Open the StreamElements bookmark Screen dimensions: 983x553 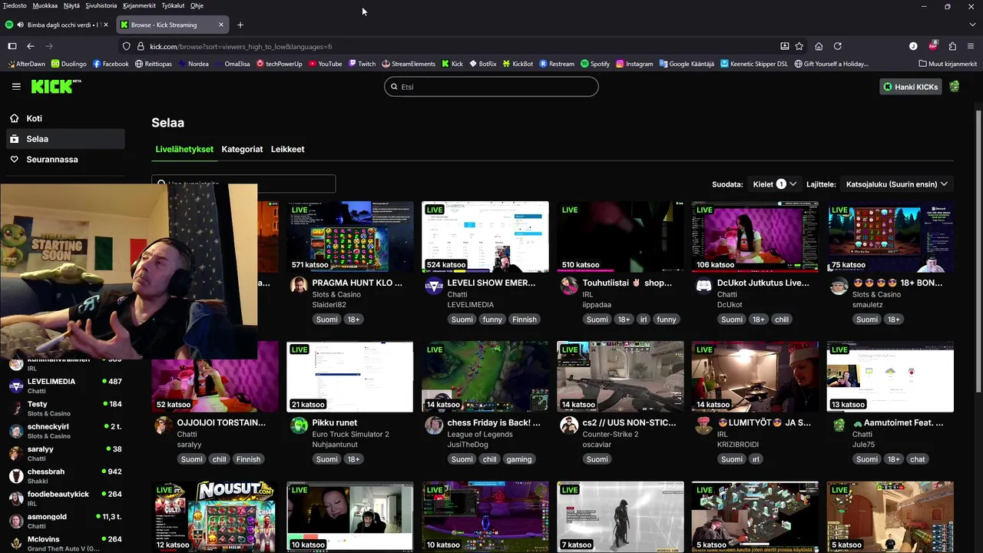(x=408, y=64)
